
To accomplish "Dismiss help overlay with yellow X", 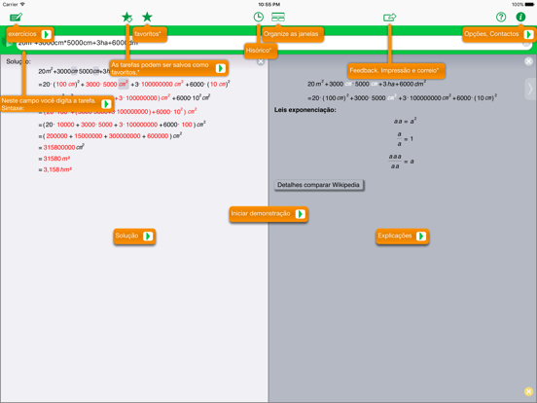I will point(528,391).
